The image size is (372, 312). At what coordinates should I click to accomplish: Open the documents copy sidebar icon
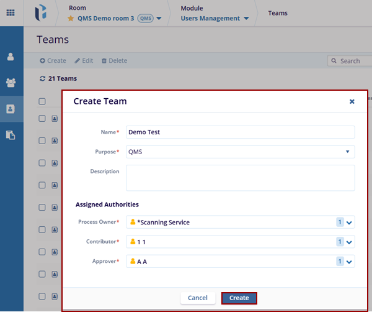tap(11, 134)
